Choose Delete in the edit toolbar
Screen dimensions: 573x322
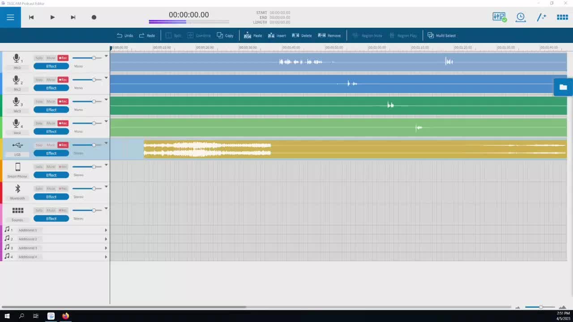click(x=302, y=35)
